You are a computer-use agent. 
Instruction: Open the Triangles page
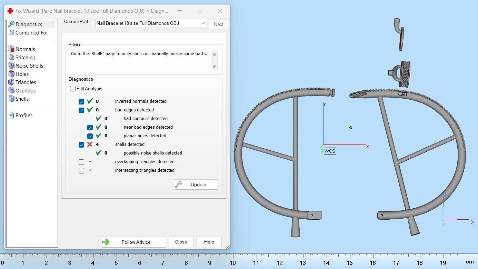pos(26,82)
